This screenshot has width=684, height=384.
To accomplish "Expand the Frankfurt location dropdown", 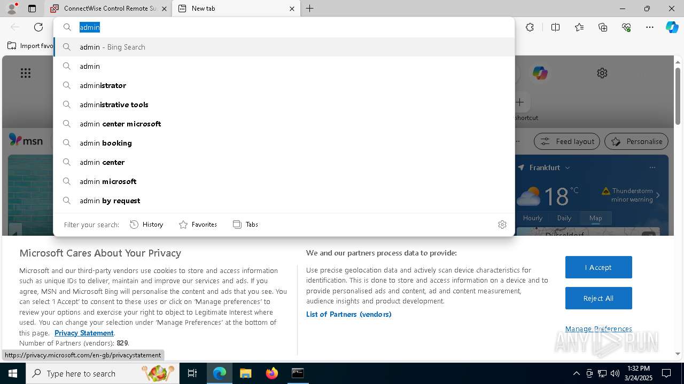I will (x=568, y=167).
